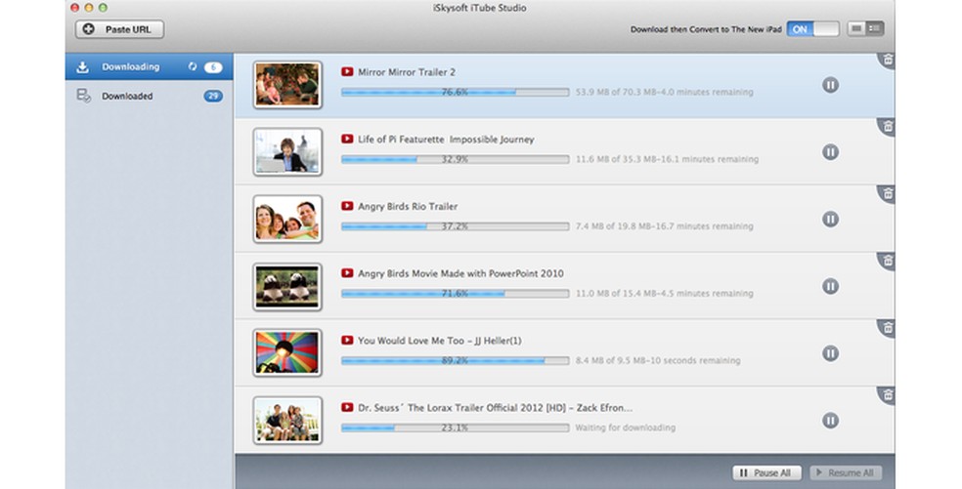
Task: Delete You Would Love Me Too with trash icon
Action: coord(887,329)
